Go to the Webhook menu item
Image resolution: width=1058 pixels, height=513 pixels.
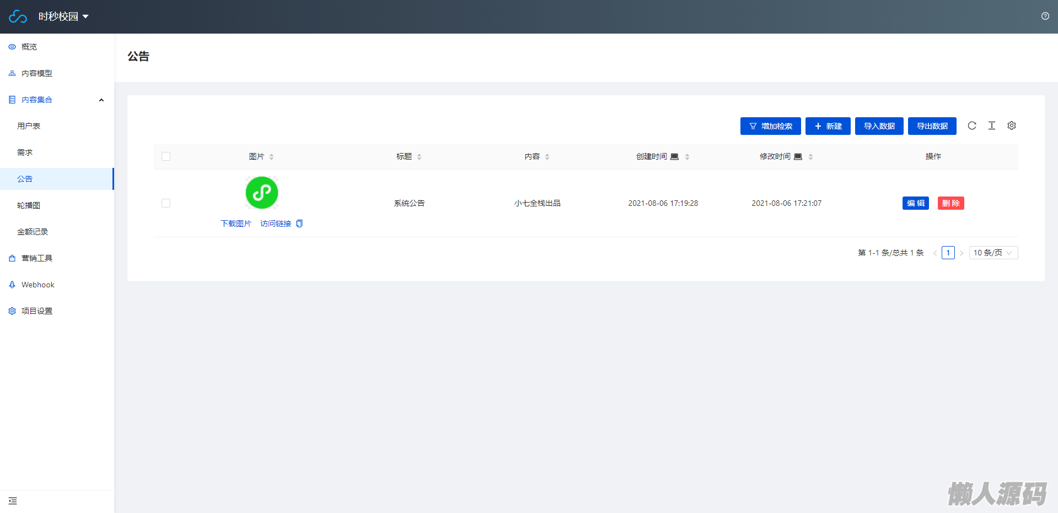pyautogui.click(x=38, y=285)
